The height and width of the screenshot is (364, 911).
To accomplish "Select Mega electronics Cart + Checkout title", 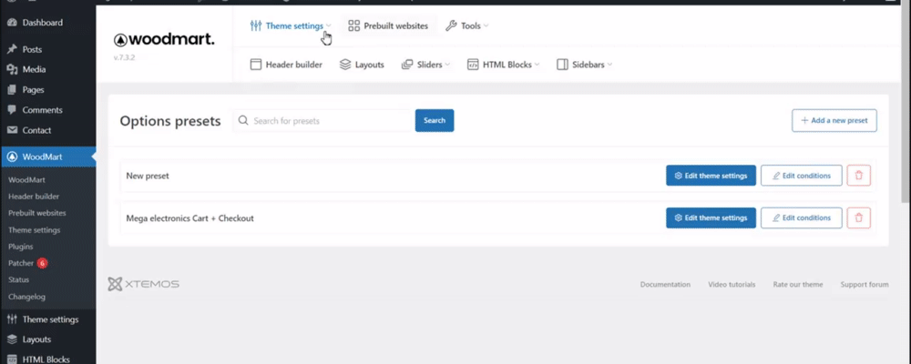I will tap(190, 218).
